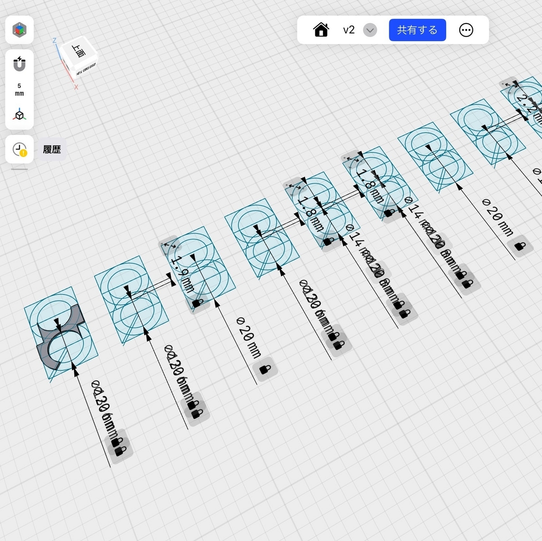Tap the 履歴 history label
The width and height of the screenshot is (542, 541).
tap(51, 149)
